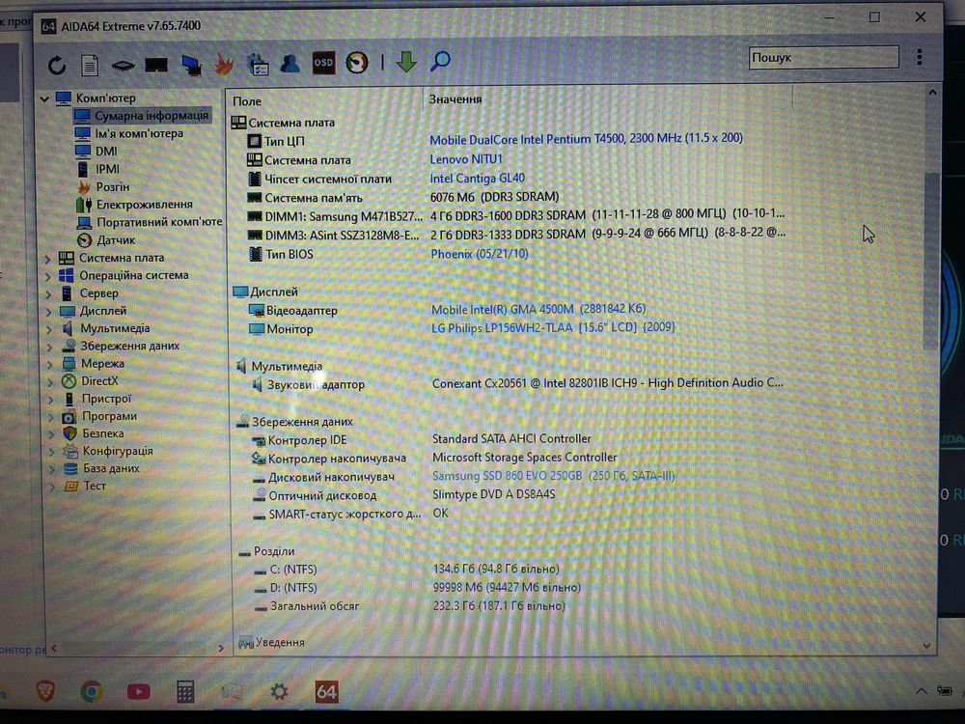
Task: Open the Mobile Intel GMA 4500M link
Action: [538, 309]
